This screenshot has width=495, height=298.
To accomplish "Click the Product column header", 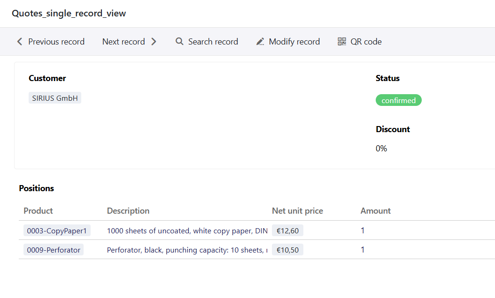I will click(x=38, y=211).
